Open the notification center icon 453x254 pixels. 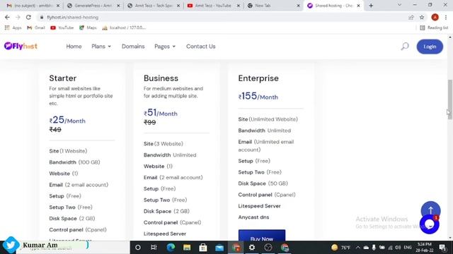pos(442,248)
